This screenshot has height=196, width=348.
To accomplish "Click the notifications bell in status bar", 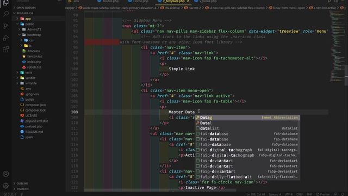I will coord(343,194).
